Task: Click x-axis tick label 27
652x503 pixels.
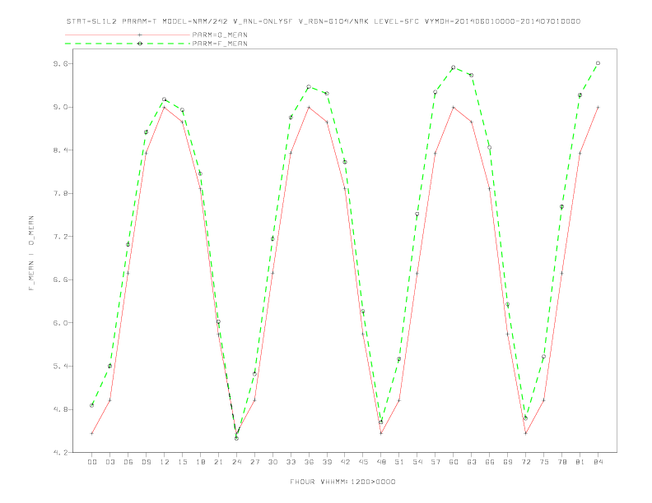Action: (x=254, y=462)
